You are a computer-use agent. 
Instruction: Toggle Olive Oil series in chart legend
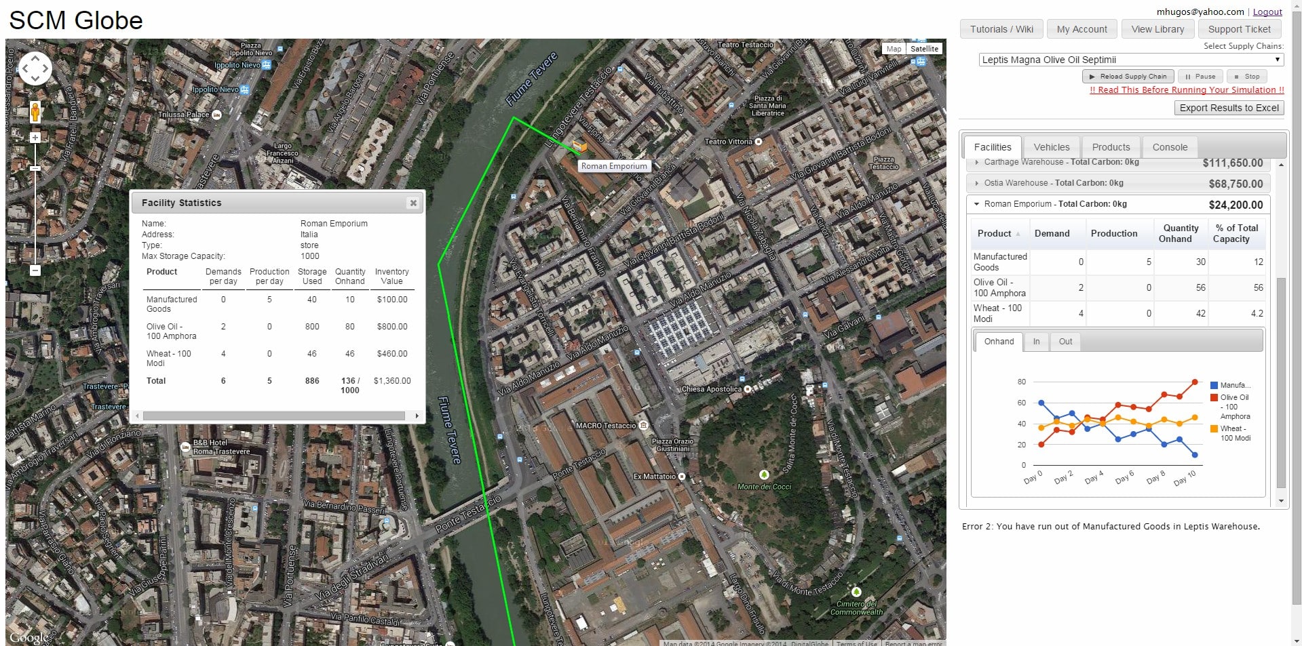pyautogui.click(x=1230, y=407)
